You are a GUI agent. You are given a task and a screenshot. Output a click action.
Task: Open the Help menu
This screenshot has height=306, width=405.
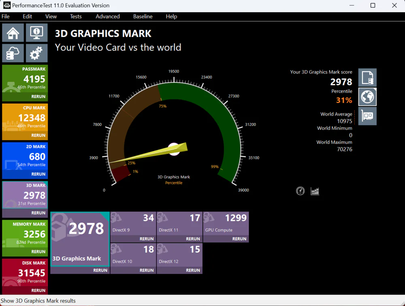pos(171,17)
